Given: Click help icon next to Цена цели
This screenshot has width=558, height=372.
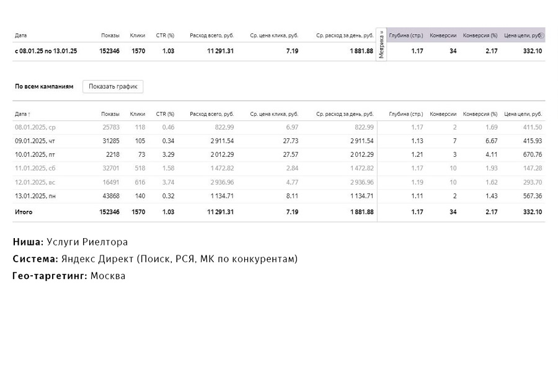Looking at the screenshot, I should 542,35.
